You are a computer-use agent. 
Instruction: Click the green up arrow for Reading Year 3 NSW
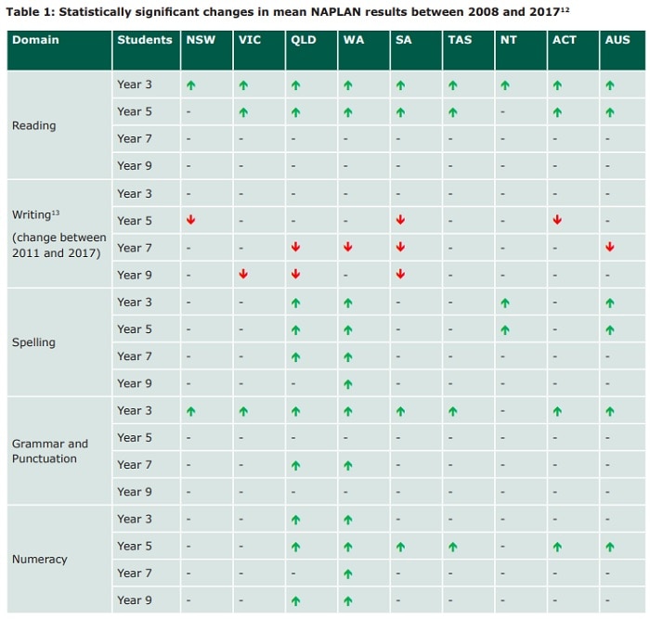190,84
